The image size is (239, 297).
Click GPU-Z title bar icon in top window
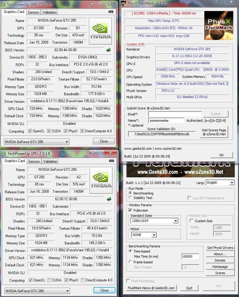3,4
